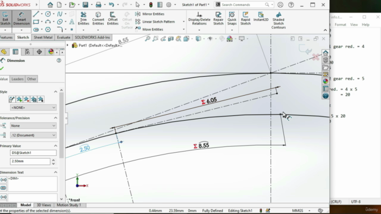Click the green OK checkmark
381x214 pixels.
(x=2, y=69)
